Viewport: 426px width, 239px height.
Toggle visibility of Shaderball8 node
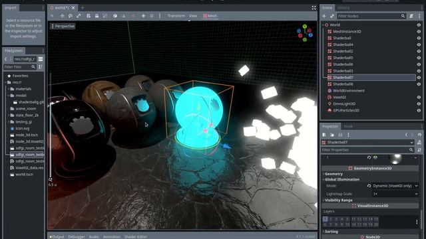419,84
